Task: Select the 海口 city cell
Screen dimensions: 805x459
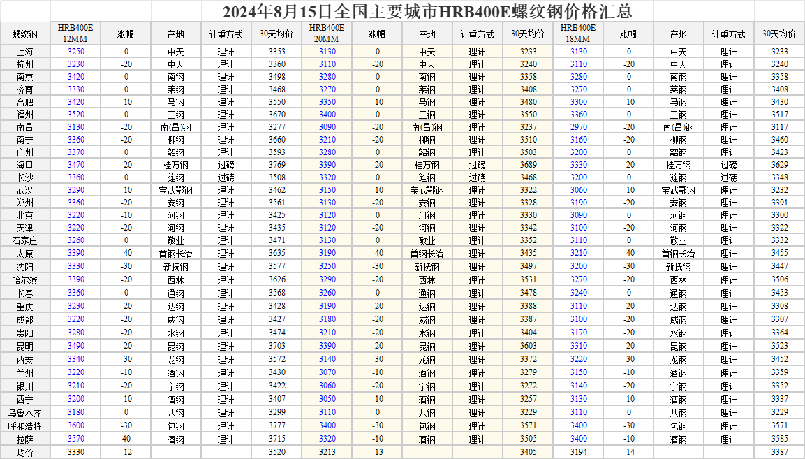Action: 25,165
